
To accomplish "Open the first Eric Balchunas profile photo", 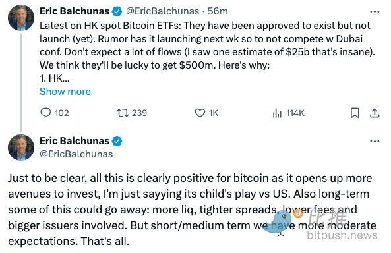I will click(21, 18).
